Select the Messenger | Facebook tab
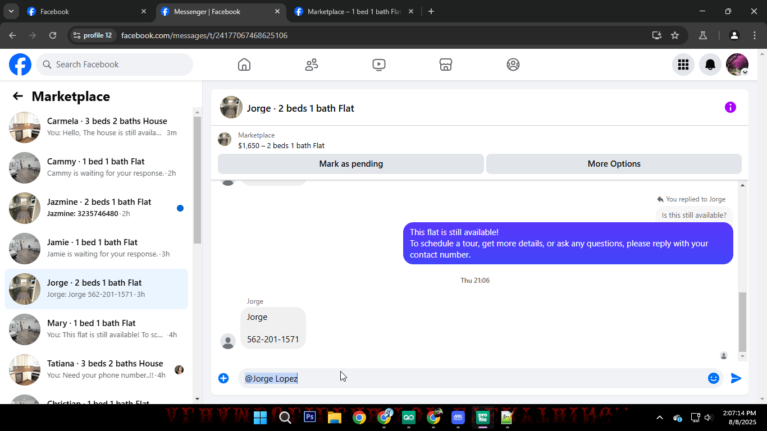 pos(221,11)
